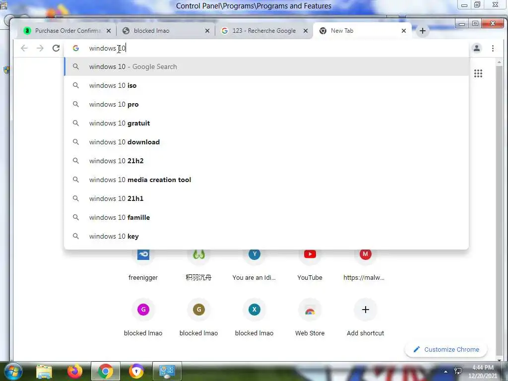508x381 pixels.
Task: Select suggestion windows 10 - Google Search
Action: coord(266,67)
